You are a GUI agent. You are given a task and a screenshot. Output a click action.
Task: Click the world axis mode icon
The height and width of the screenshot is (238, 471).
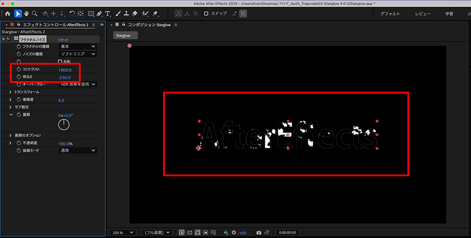click(187, 14)
